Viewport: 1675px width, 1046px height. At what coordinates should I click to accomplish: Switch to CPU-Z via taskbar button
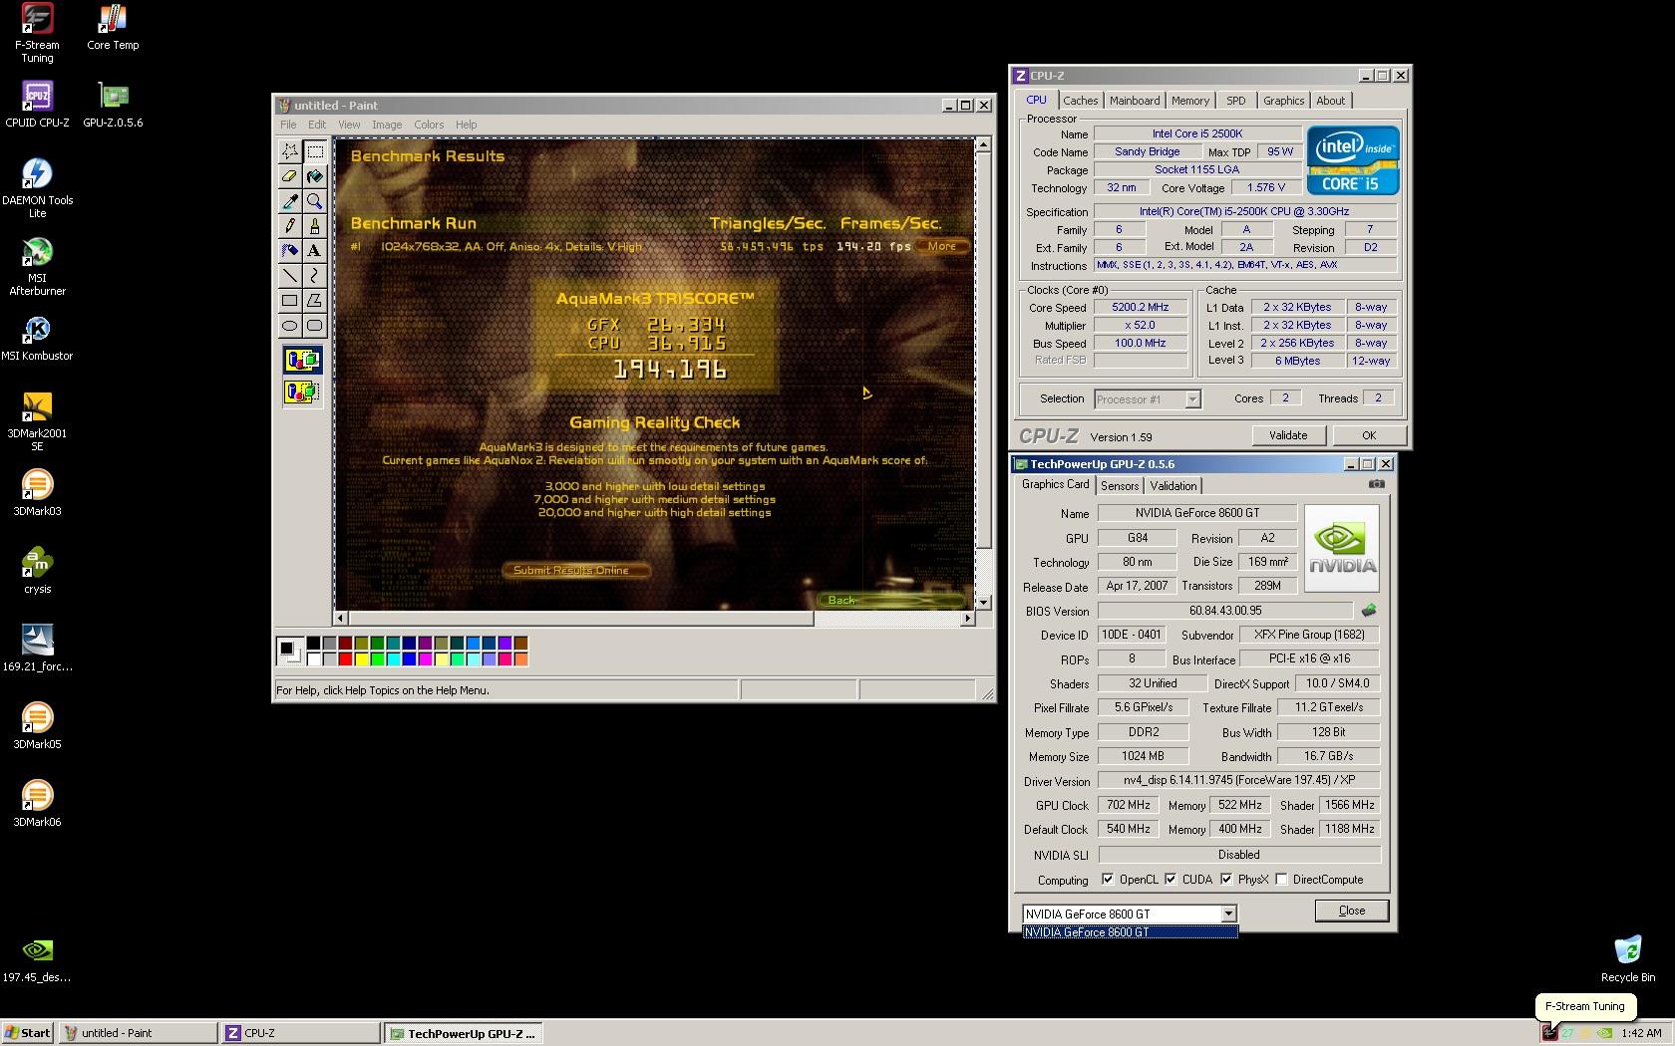coord(301,1033)
